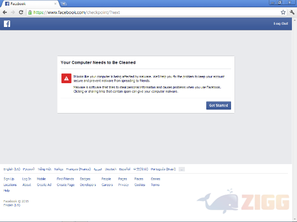This screenshot has width=297, height=222.
Task: Open the Find Friends footer link
Action: click(65, 179)
